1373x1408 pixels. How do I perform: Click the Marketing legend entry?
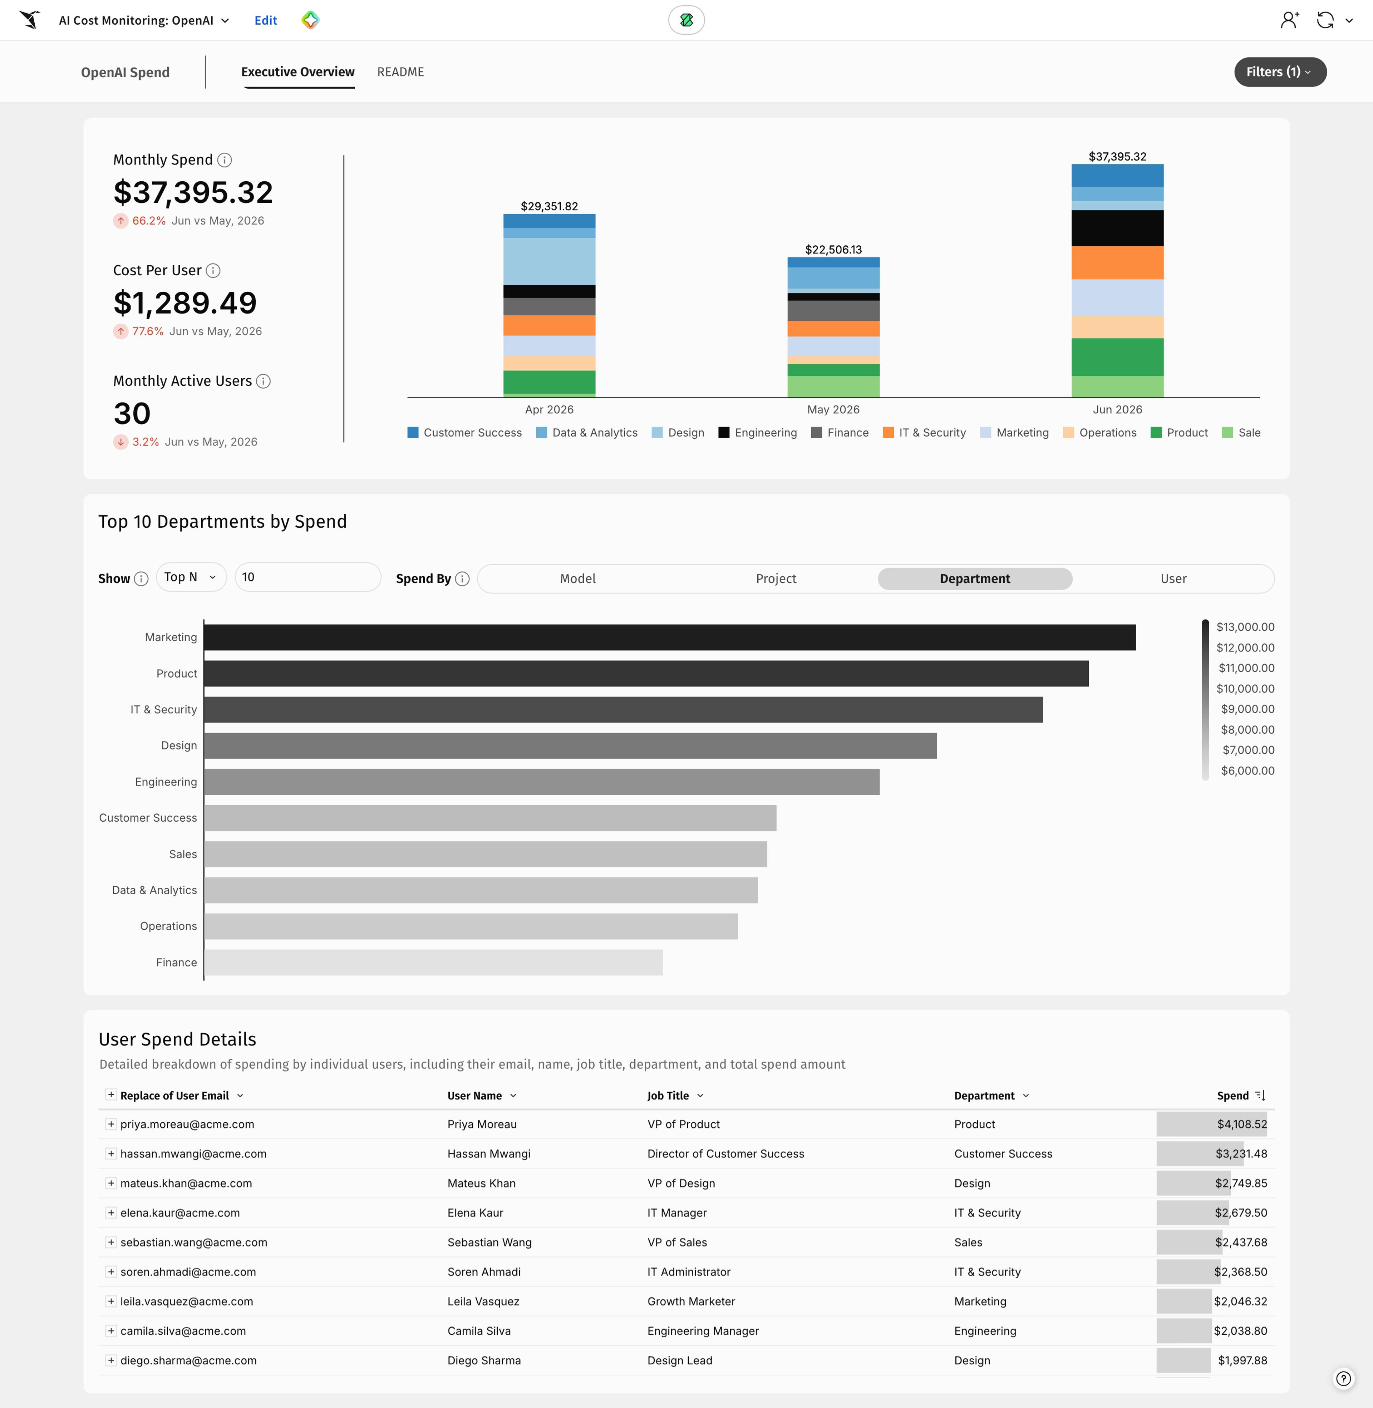point(1015,433)
